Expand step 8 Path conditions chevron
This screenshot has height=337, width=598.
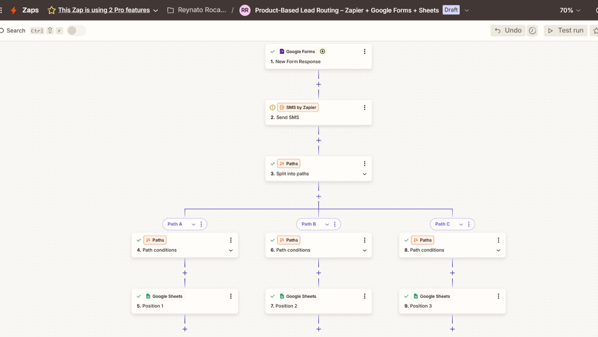(498, 250)
